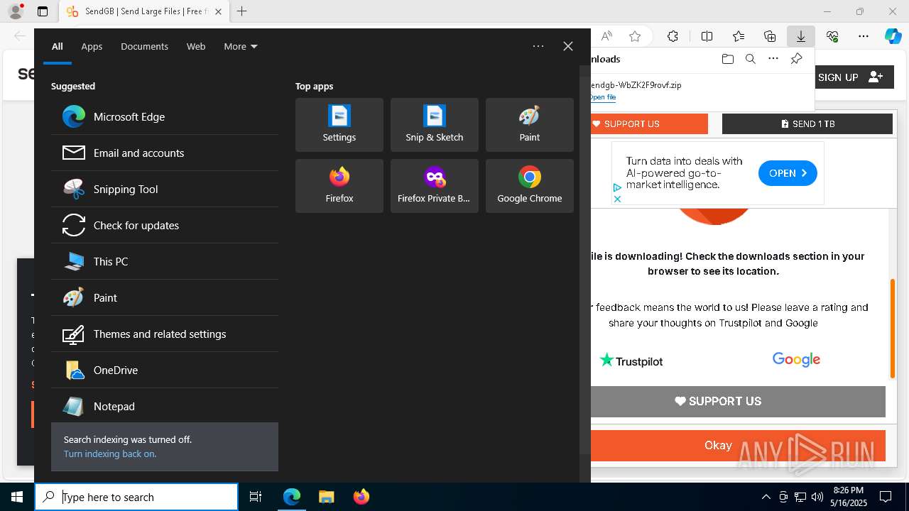The image size is (909, 511).
Task: Click the Type here to search box
Action: click(x=136, y=497)
